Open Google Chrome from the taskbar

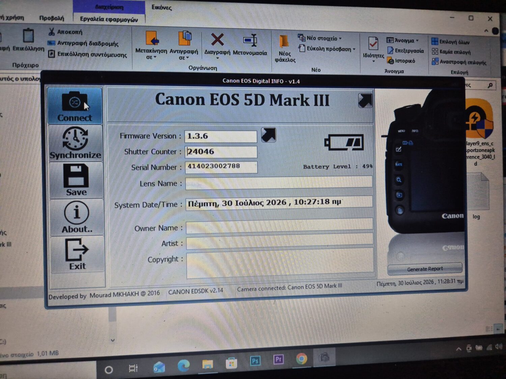point(302,358)
